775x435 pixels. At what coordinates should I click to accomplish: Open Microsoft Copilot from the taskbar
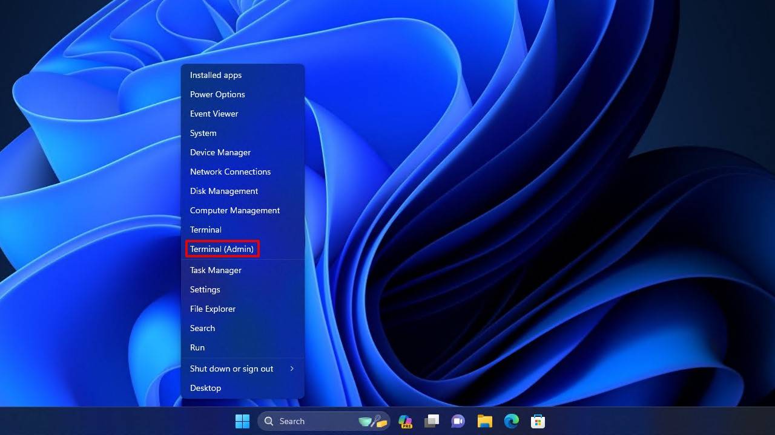coord(405,421)
